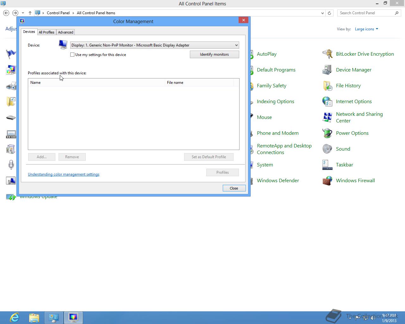The height and width of the screenshot is (324, 405).
Task: Click All Control Panel Items breadcrumb
Action: point(96,13)
